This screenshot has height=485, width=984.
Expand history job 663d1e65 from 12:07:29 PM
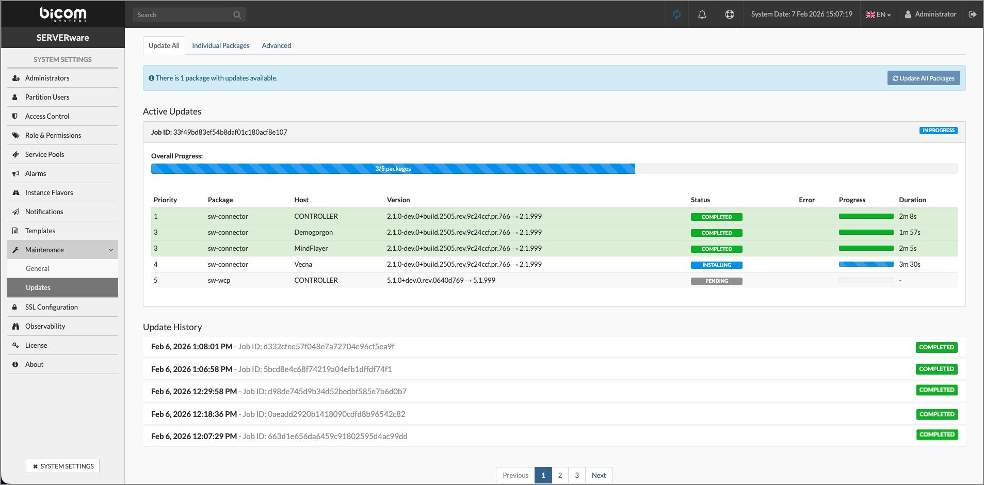(x=554, y=436)
